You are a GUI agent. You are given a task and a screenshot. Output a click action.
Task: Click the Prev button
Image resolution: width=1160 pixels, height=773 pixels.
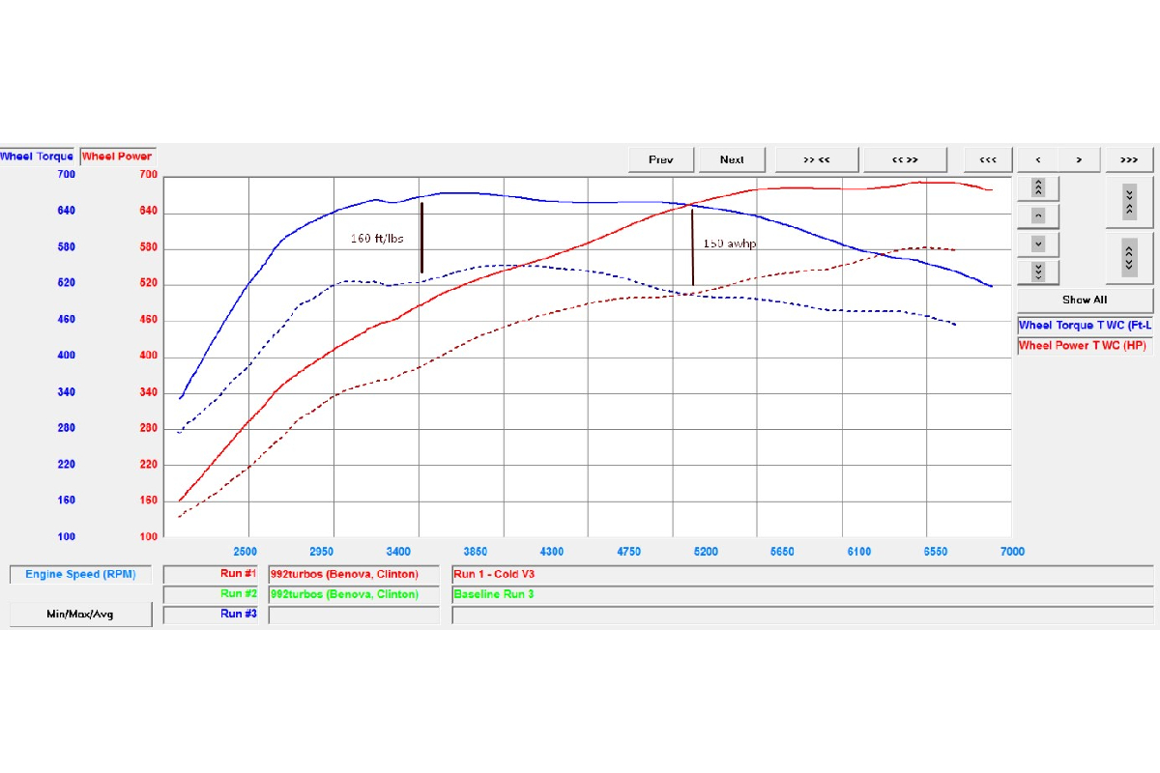click(660, 159)
